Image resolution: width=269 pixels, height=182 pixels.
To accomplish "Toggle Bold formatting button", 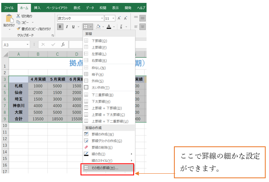I will click(60, 27).
